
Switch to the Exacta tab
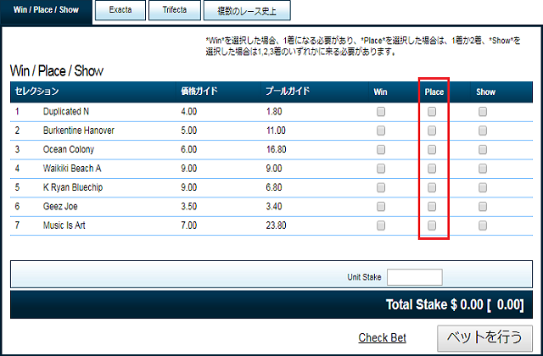120,11
